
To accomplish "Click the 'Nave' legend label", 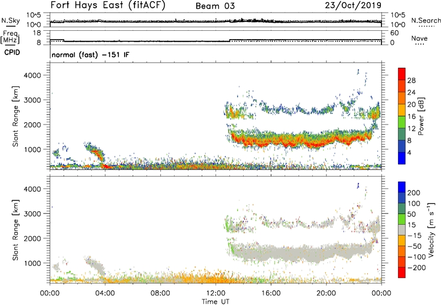I will coord(419,39).
